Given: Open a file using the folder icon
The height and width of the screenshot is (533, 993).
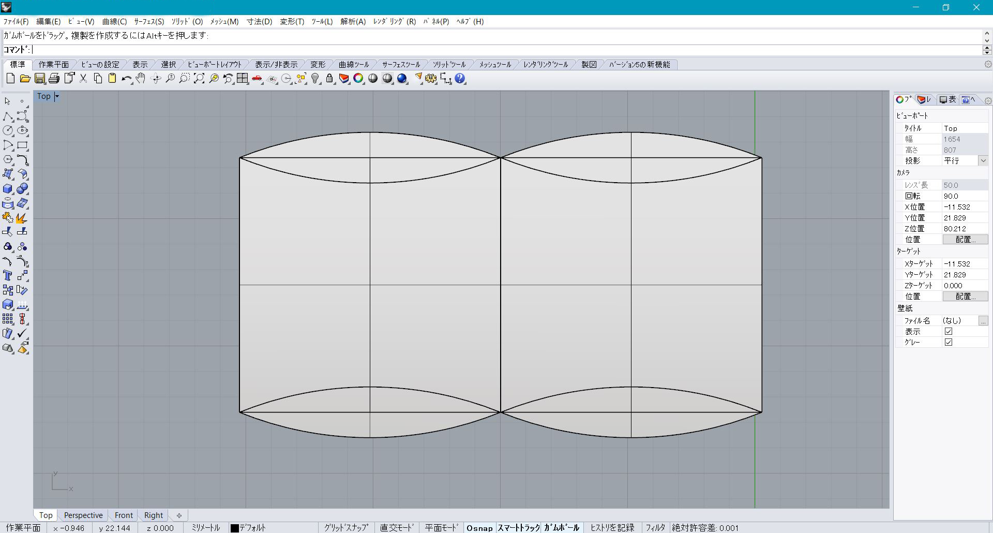Looking at the screenshot, I should click(x=25, y=79).
